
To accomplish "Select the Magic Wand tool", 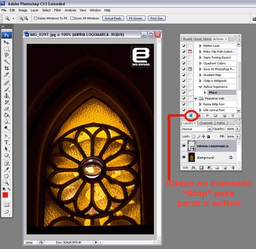I will (6, 62).
